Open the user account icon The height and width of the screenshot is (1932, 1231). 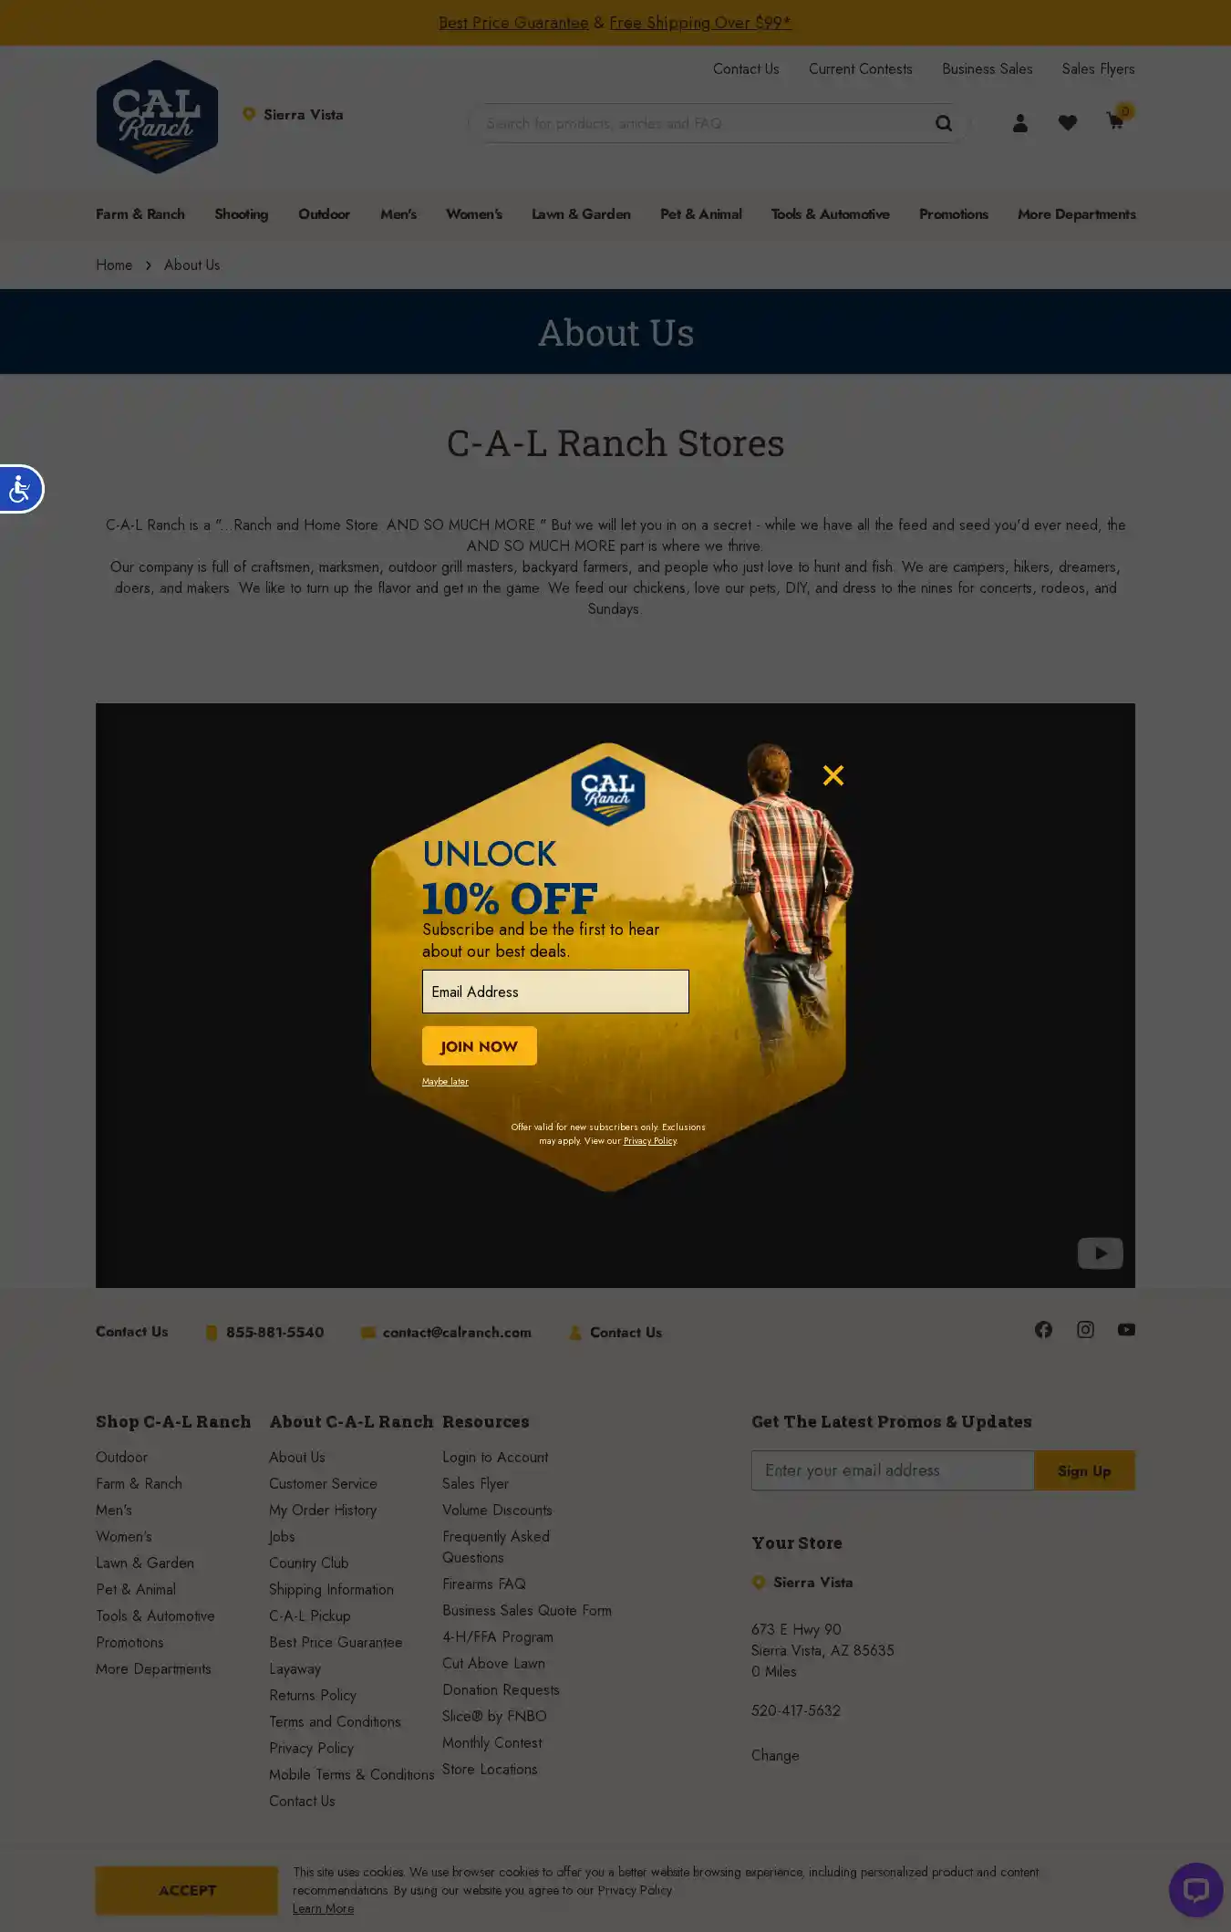click(1019, 123)
